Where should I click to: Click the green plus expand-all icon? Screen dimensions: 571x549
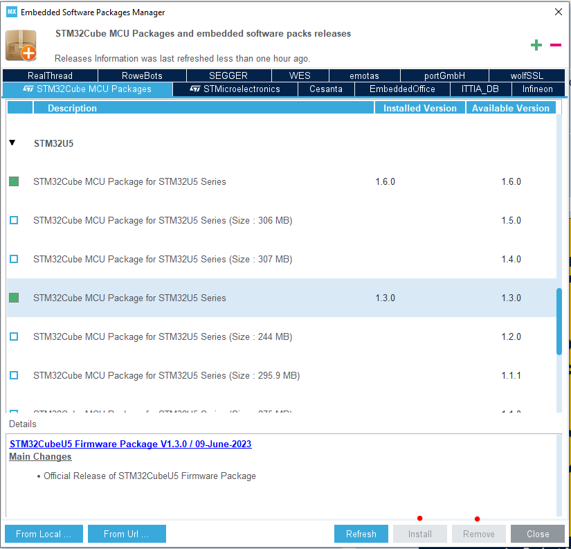536,44
